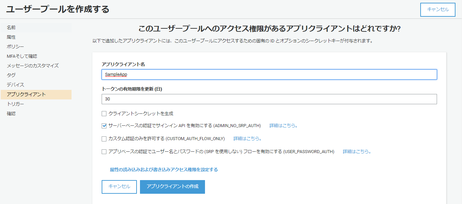The image size is (462, 204).
Task: Open MFAそして確認 sidebar item
Action: point(22,56)
